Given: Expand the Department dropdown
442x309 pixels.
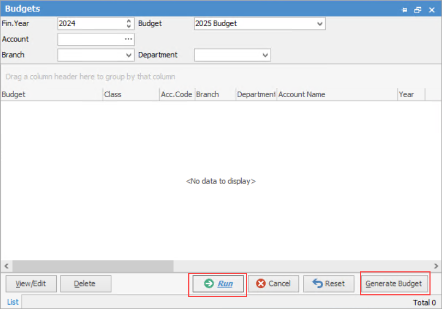Looking at the screenshot, I should [x=265, y=55].
